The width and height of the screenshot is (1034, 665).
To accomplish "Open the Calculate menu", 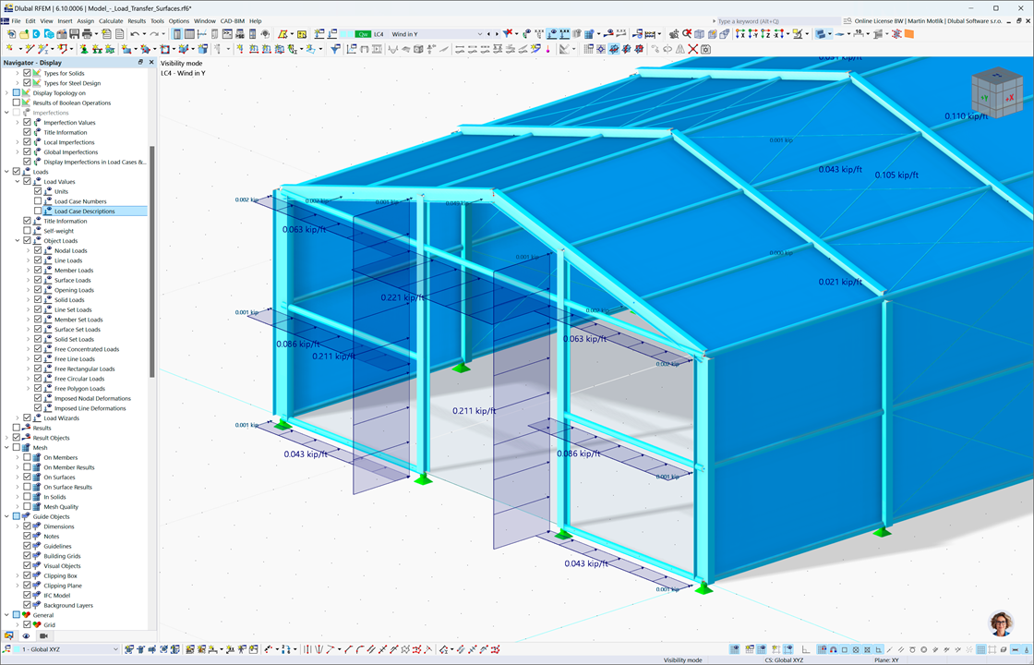I will (x=111, y=20).
